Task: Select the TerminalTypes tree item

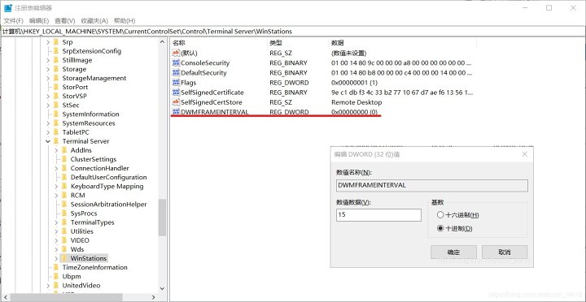Action: point(92,222)
